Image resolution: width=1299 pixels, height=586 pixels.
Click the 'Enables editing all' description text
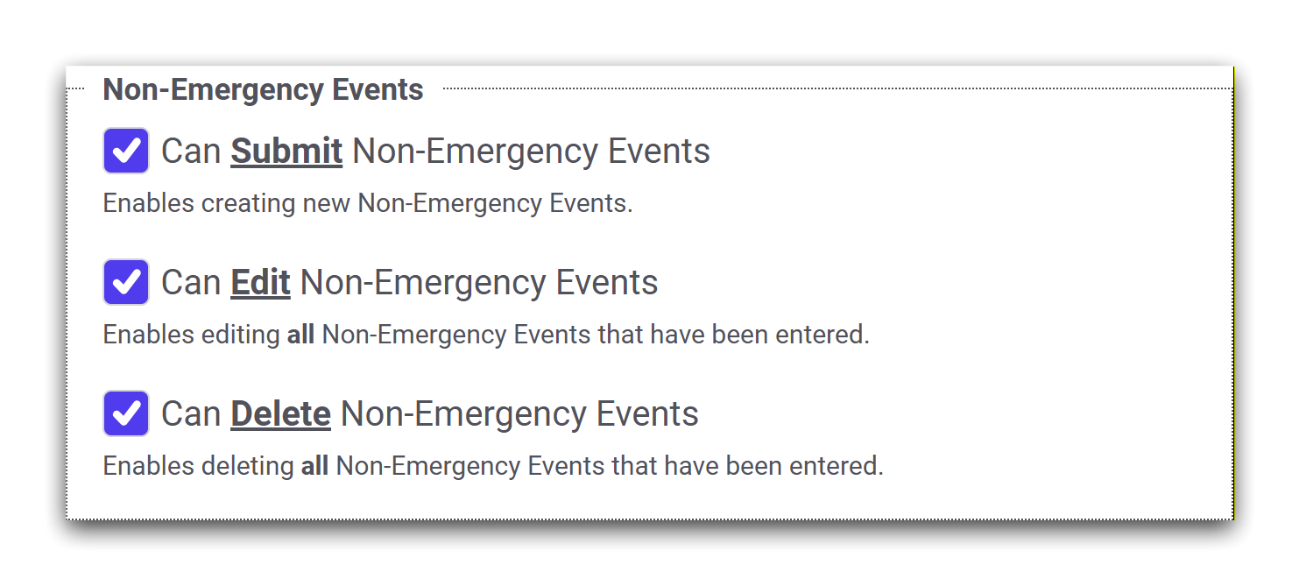point(193,335)
